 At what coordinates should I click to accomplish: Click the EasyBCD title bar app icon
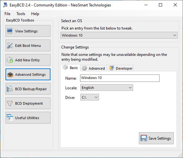[x=5, y=5]
